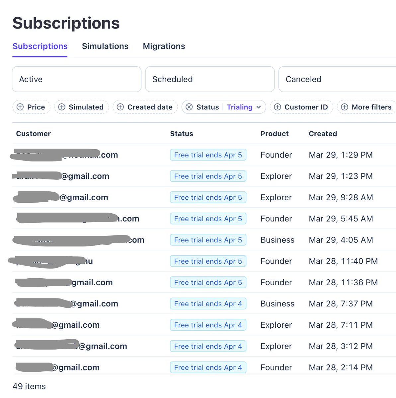
Task: Open subscription created Mar 29, 5:45 AM
Action: [x=204, y=218]
